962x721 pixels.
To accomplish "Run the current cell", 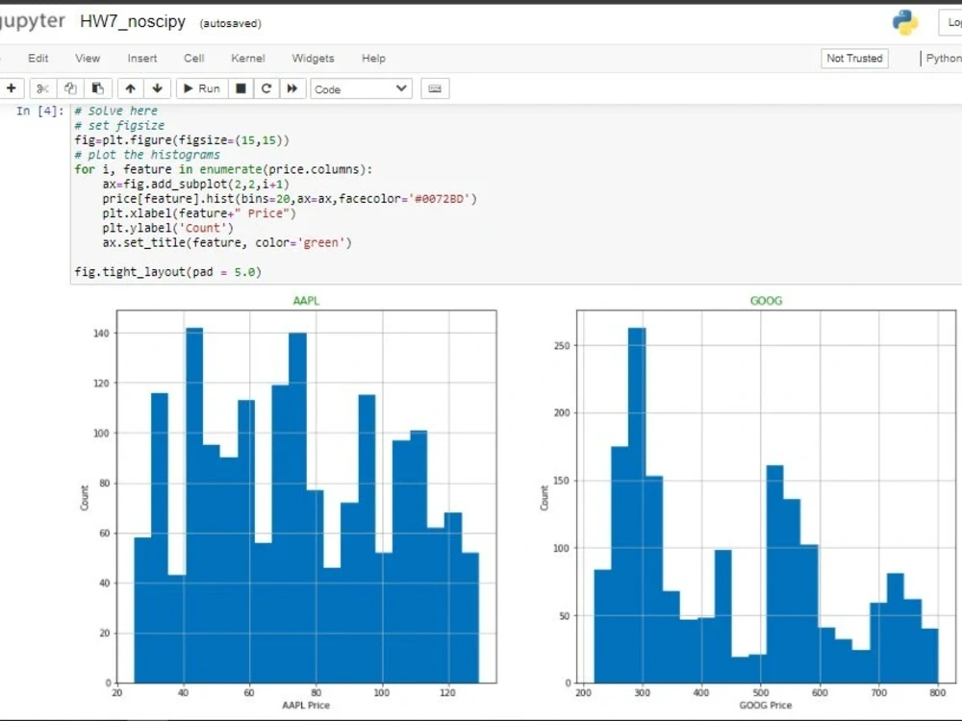I will [x=202, y=88].
